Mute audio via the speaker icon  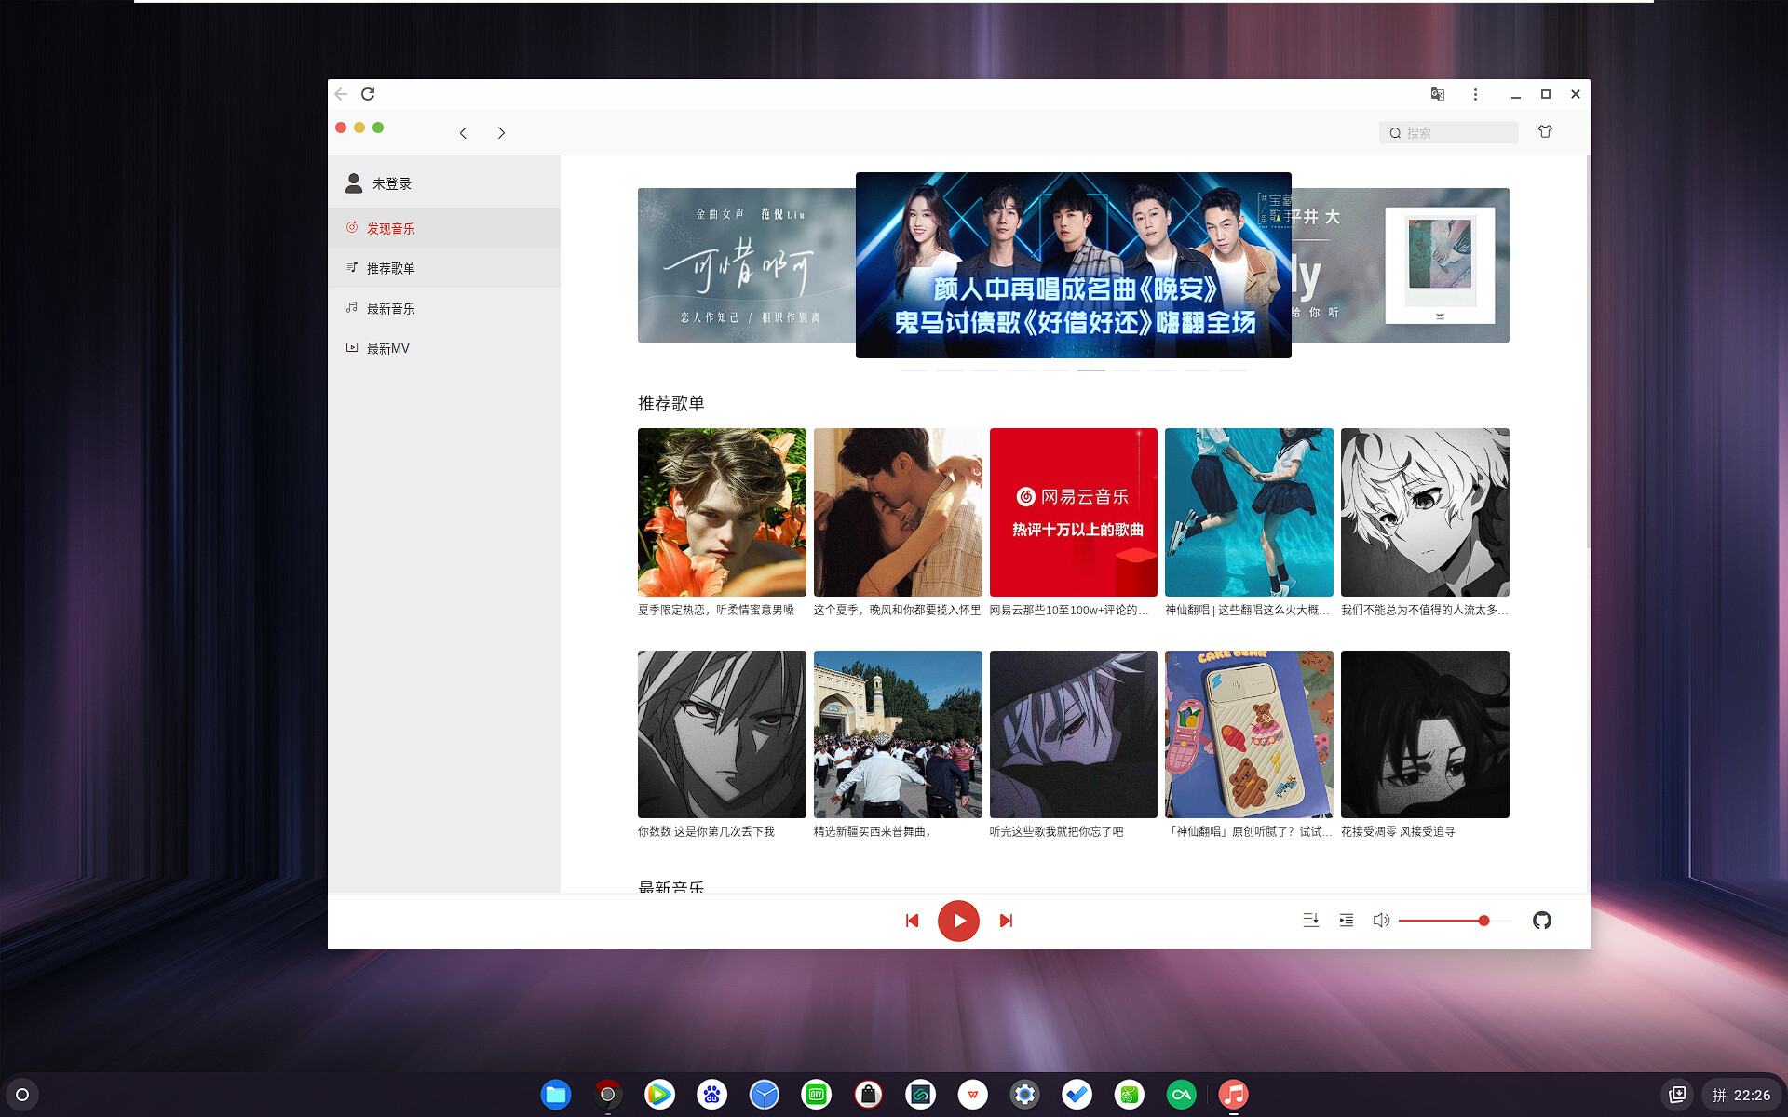(1381, 920)
